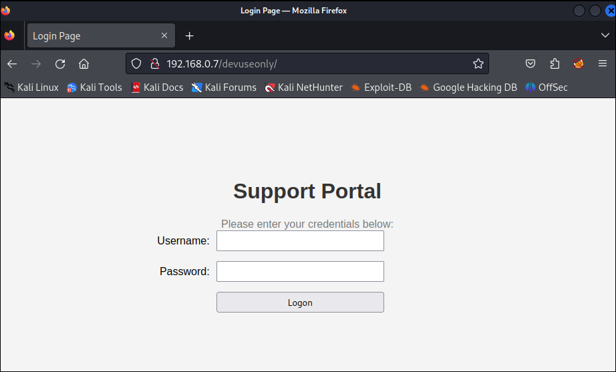Focus the Password input field
Image resolution: width=616 pixels, height=372 pixels.
coord(300,272)
